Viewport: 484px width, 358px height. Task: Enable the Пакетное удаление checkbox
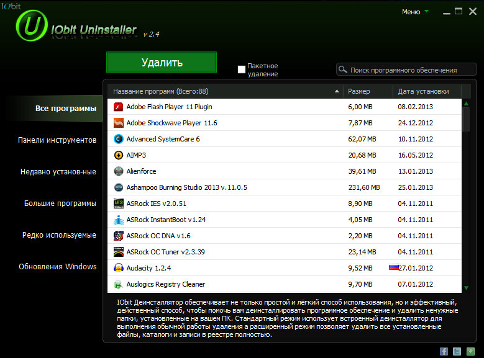[x=242, y=69]
